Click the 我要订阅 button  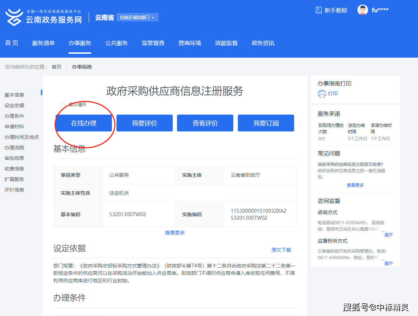[266, 123]
